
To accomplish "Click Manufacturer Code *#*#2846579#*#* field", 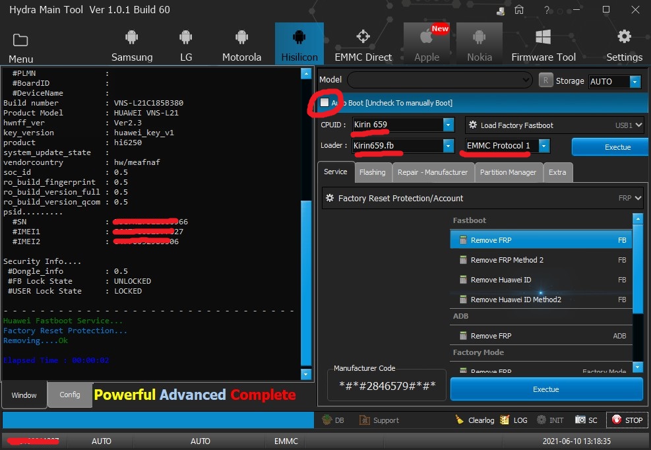I will (387, 386).
